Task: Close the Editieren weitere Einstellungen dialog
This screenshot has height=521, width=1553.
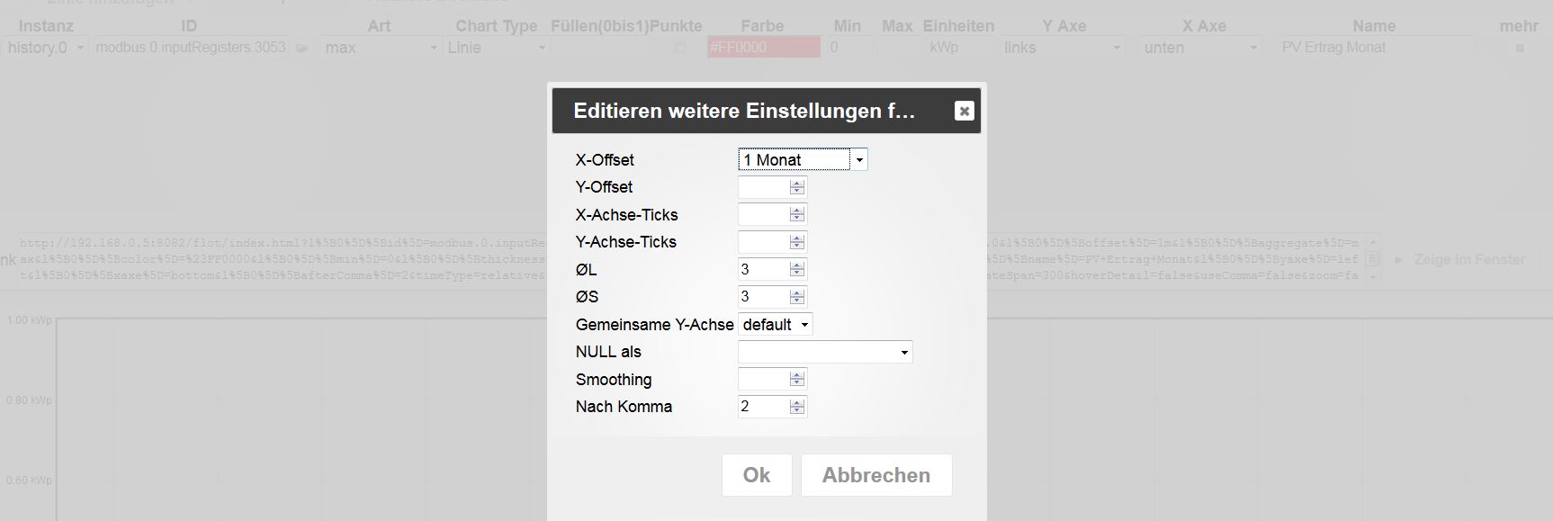Action: point(964,111)
